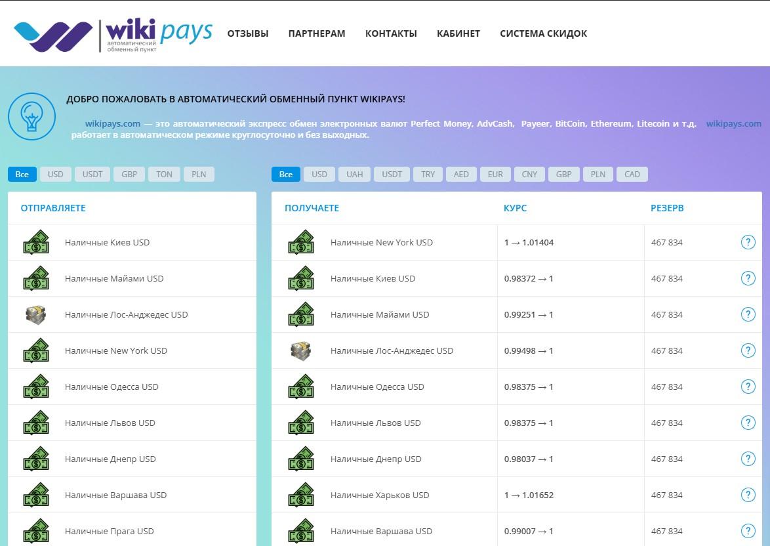This screenshot has width=770, height=546.
Task: Filter send currencies by PLN
Action: tap(199, 174)
